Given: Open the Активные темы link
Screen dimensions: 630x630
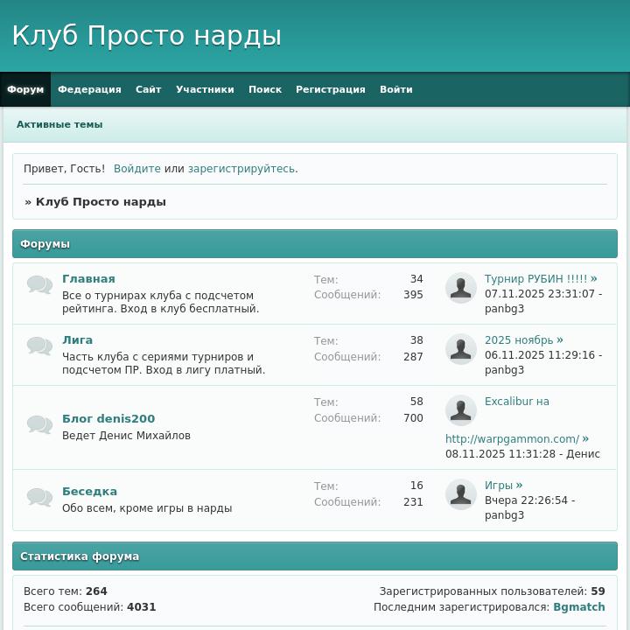Looking at the screenshot, I should click(x=59, y=124).
